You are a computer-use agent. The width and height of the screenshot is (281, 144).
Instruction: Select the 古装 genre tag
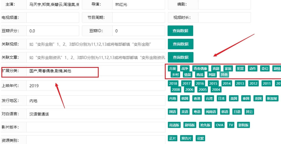[173, 68]
